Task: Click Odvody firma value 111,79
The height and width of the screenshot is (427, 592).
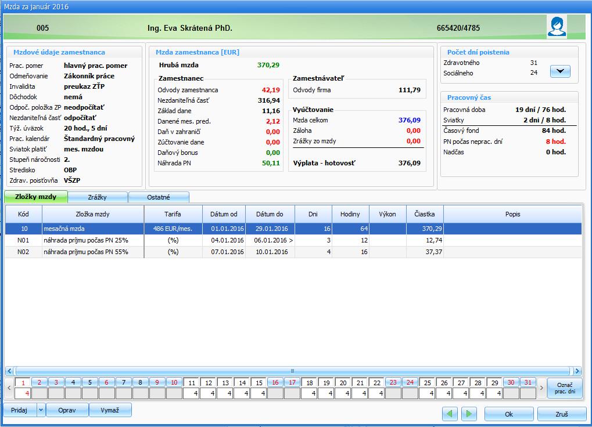Action: (x=409, y=90)
